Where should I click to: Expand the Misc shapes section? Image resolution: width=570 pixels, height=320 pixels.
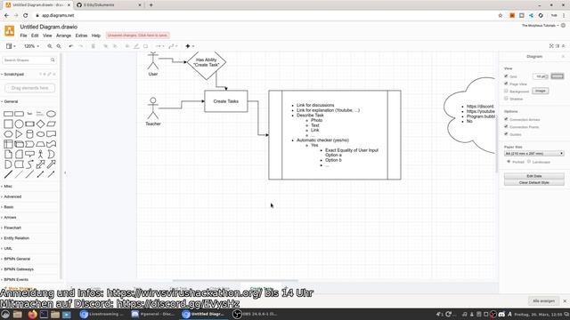tap(8, 186)
